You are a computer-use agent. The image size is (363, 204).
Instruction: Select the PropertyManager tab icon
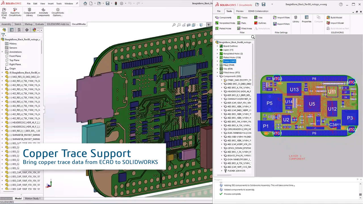click(x=12, y=30)
